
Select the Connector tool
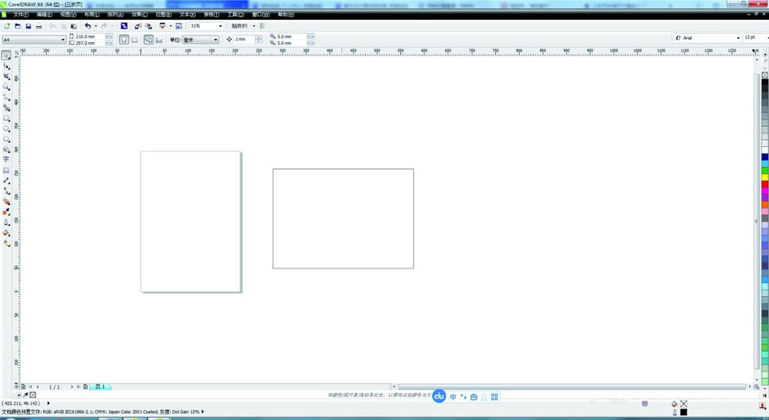(x=6, y=191)
